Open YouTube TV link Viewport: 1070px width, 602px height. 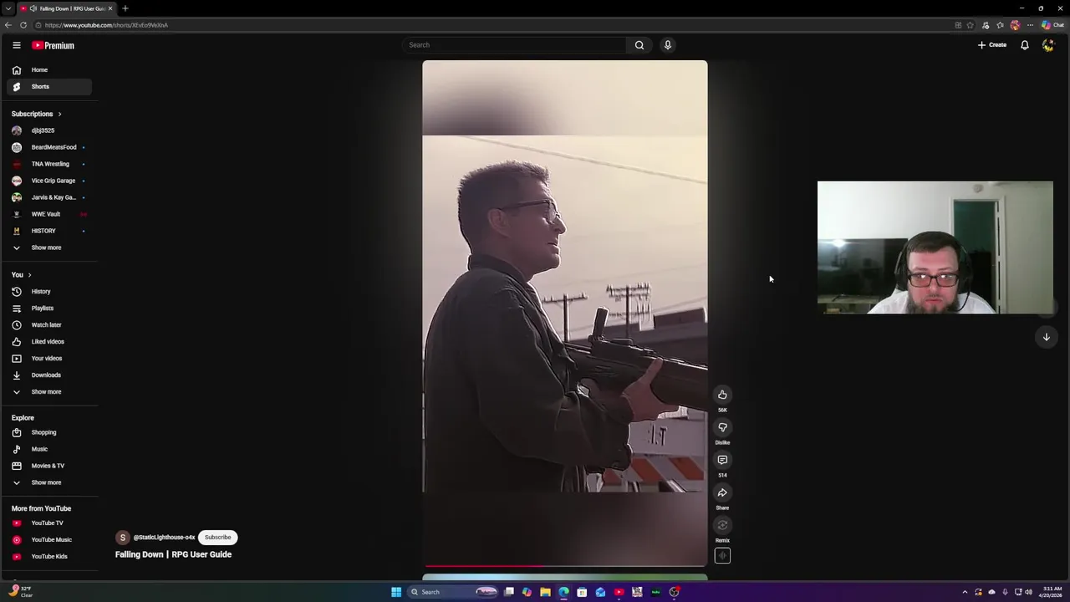[49, 523]
